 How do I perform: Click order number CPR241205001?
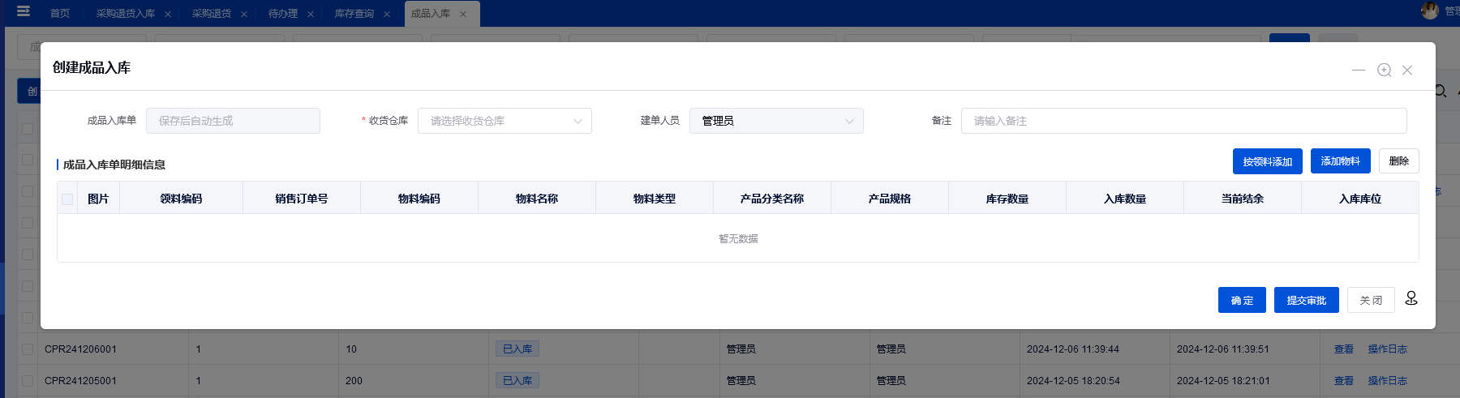point(80,381)
